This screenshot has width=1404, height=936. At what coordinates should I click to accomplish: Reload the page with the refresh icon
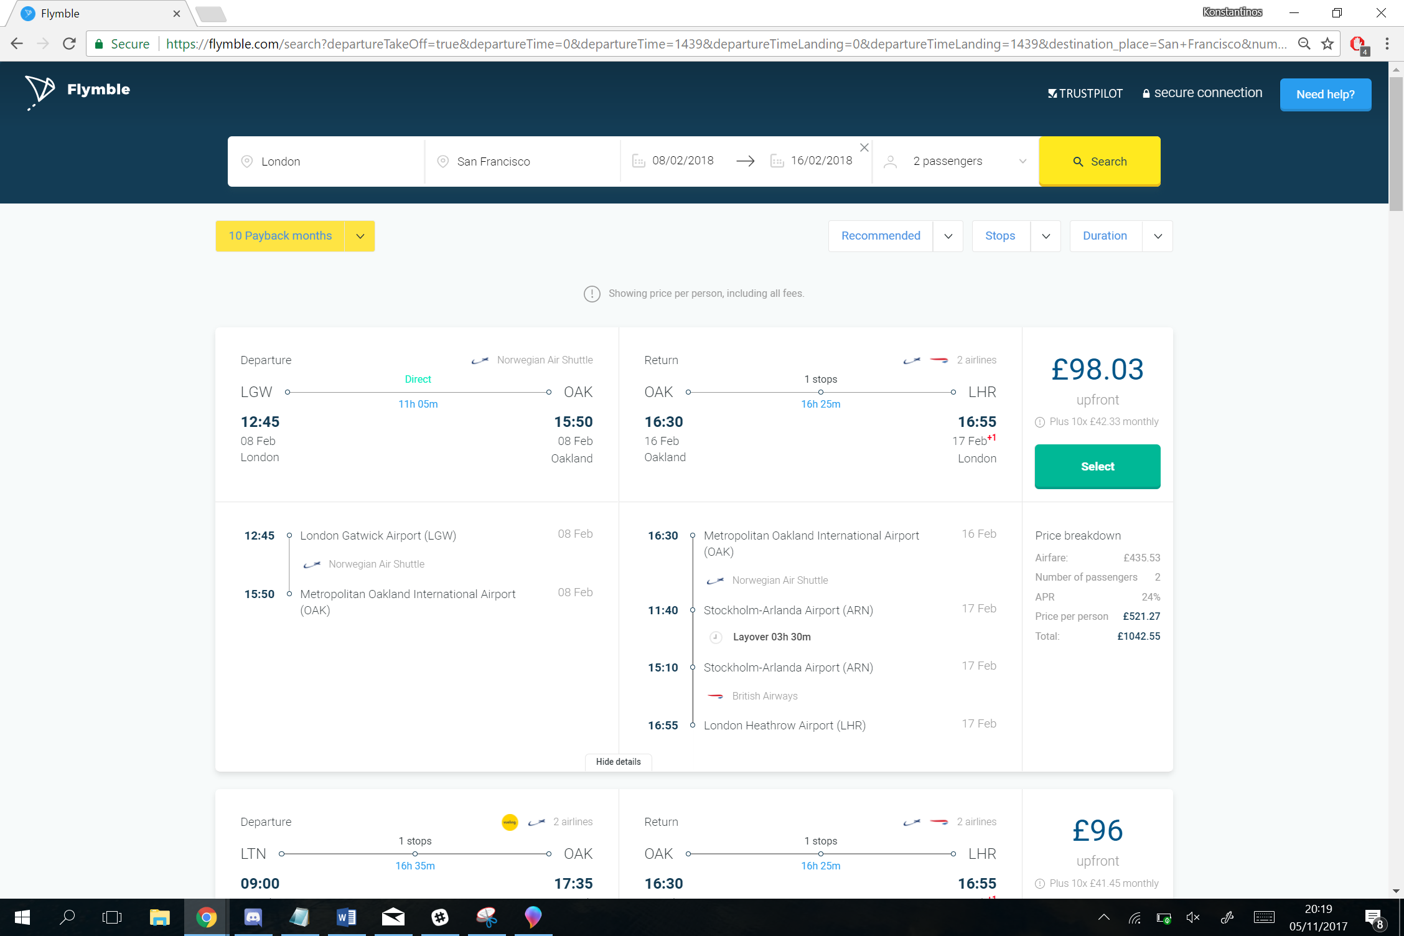click(69, 44)
